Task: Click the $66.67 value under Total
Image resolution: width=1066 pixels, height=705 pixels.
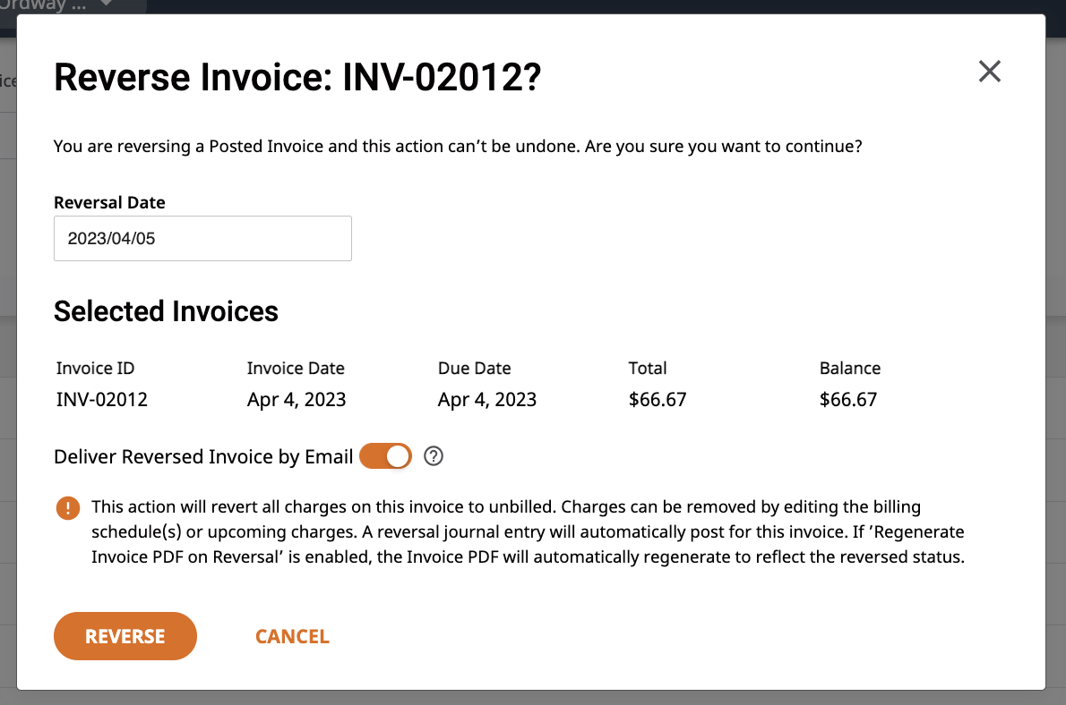Action: coord(658,400)
